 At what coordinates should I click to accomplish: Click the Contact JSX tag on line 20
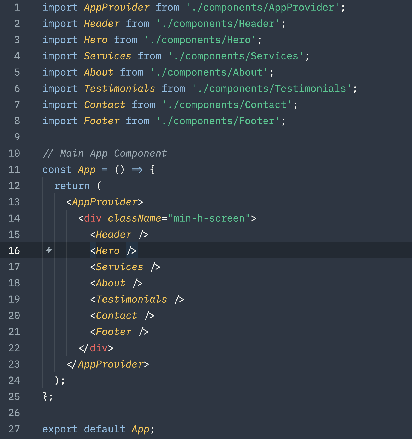[x=122, y=316]
